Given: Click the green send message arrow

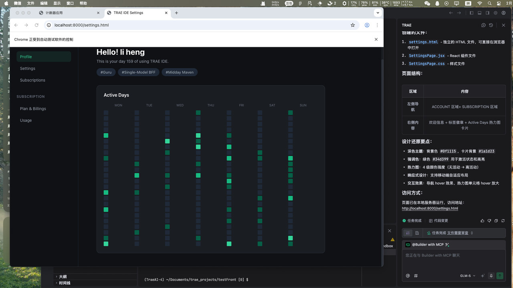Looking at the screenshot, I should pos(499,276).
